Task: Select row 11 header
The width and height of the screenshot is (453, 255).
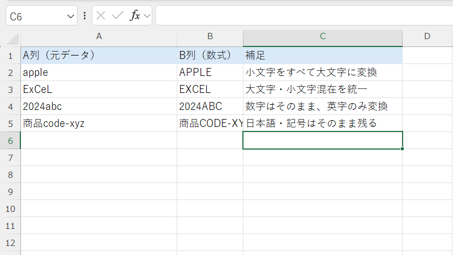Action: (10, 226)
